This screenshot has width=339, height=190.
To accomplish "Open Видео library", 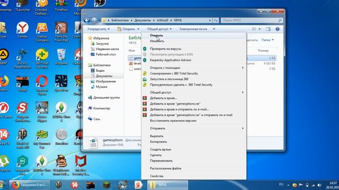I will 100,70.
